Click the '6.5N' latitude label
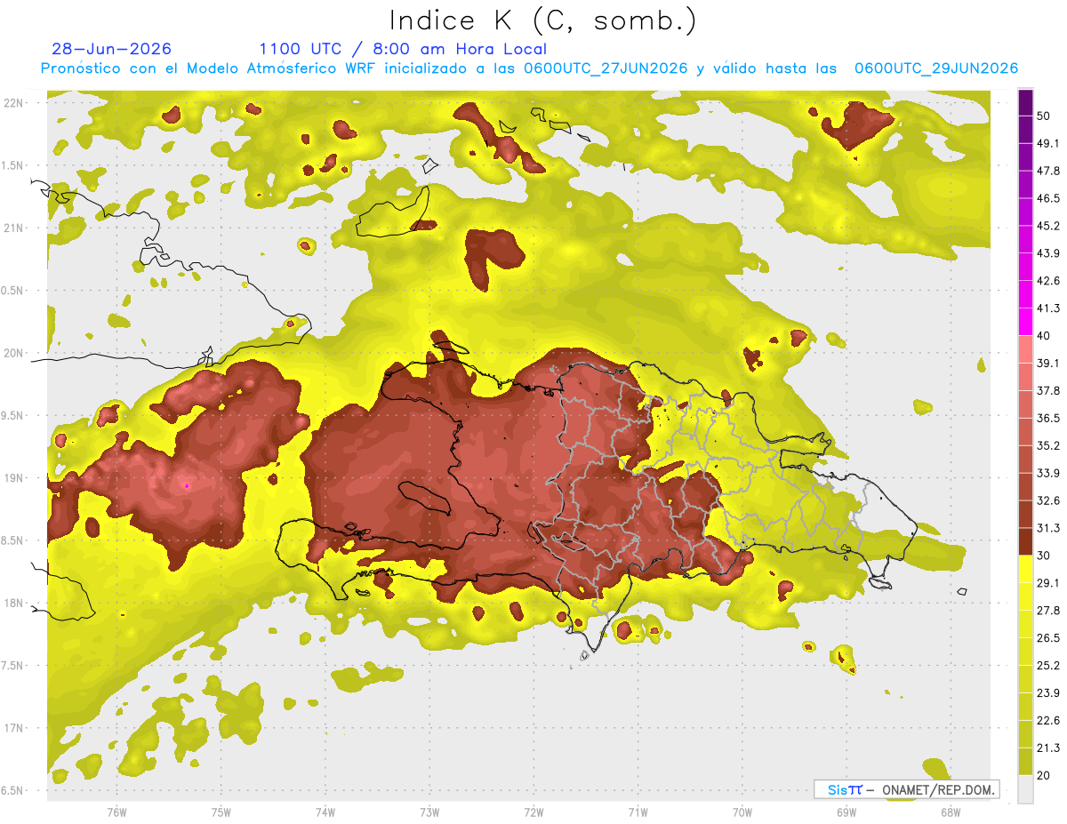Screen dimensions: 1067x824 pyautogui.click(x=13, y=790)
